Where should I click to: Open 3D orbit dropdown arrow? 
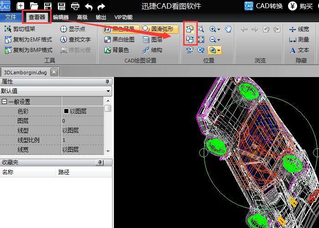219,50
